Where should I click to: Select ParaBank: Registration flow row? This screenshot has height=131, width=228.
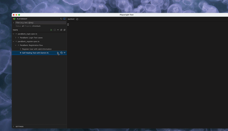point(31,45)
